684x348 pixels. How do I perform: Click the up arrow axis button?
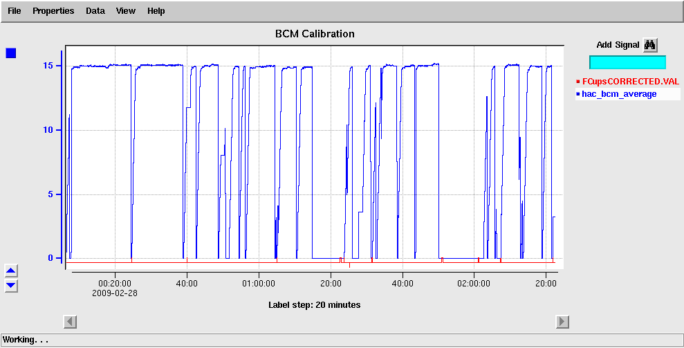pos(11,271)
